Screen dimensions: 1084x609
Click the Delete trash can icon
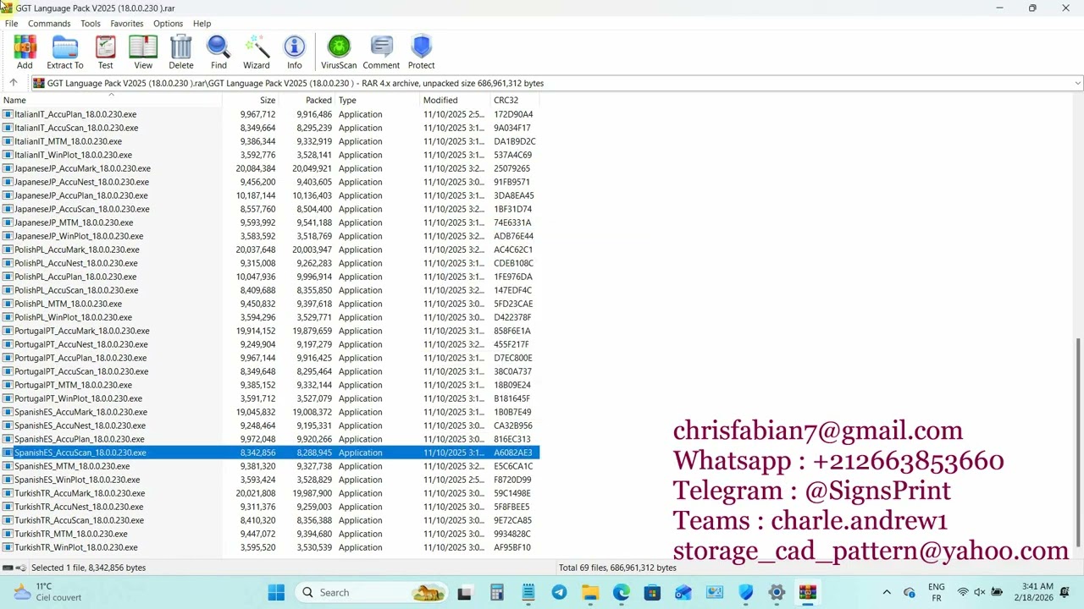(181, 52)
